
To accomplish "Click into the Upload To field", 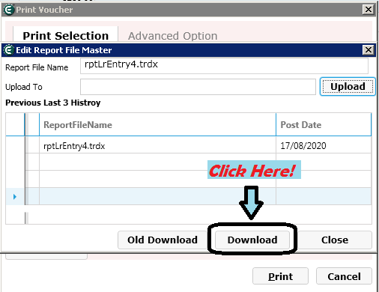I will click(x=198, y=87).
